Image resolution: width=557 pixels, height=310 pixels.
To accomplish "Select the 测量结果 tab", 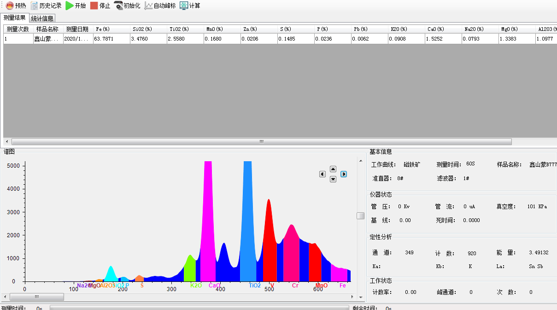I will pos(15,18).
